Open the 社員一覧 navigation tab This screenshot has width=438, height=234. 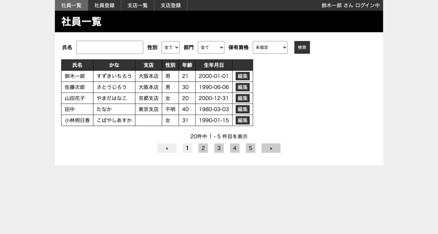(x=71, y=6)
